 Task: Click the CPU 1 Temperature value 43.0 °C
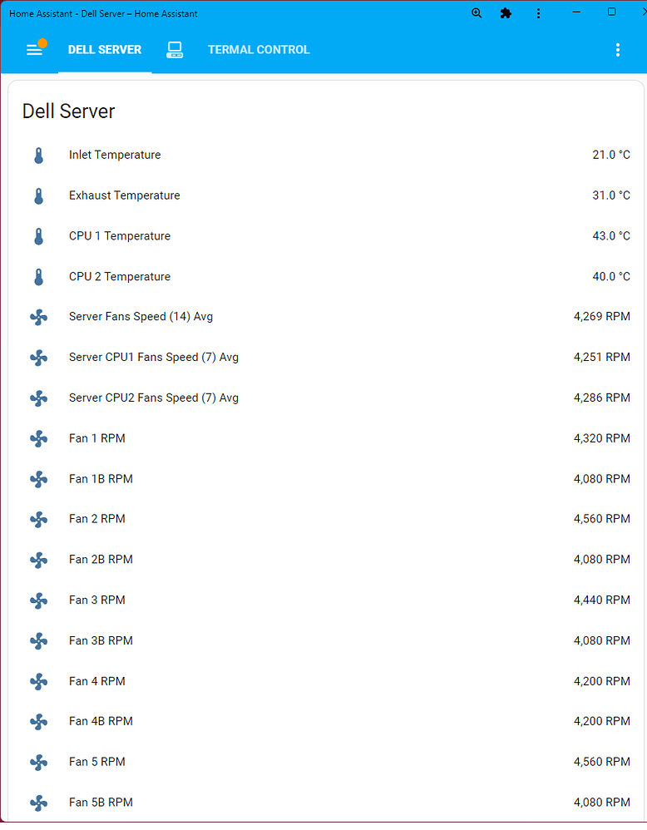(611, 235)
